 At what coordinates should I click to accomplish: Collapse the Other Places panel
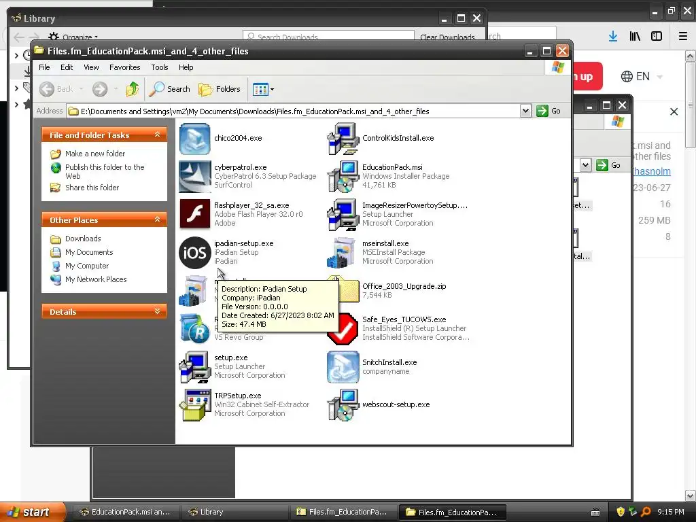[157, 220]
